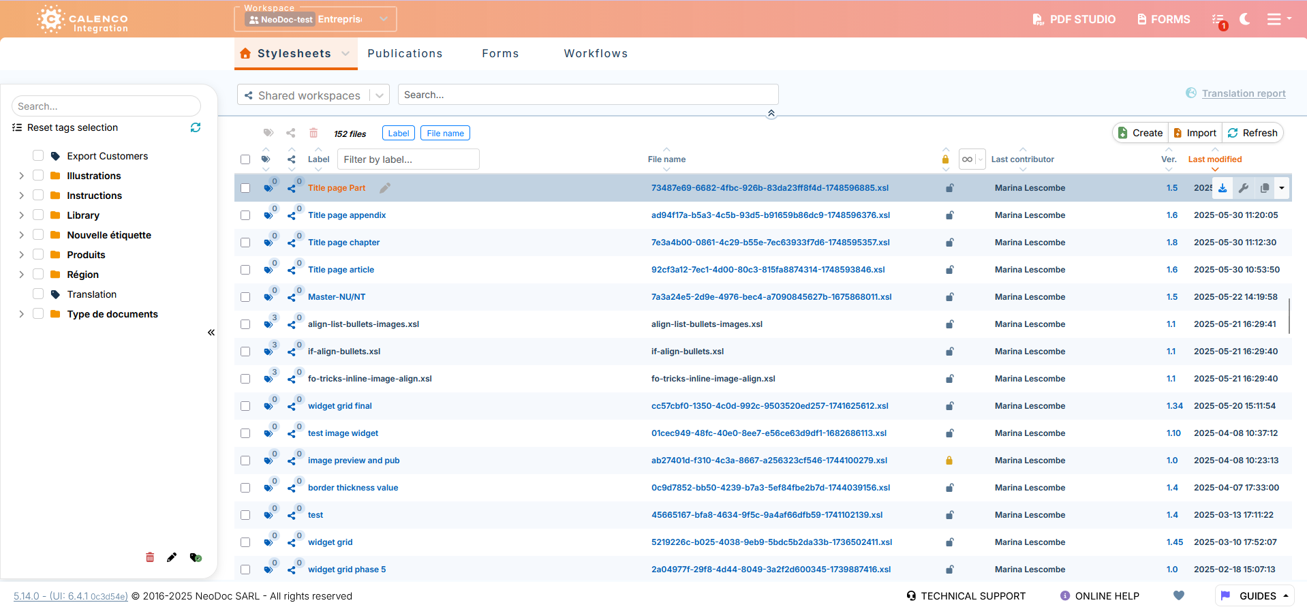Click the Create button
This screenshot has height=607, width=1307.
pos(1141,133)
